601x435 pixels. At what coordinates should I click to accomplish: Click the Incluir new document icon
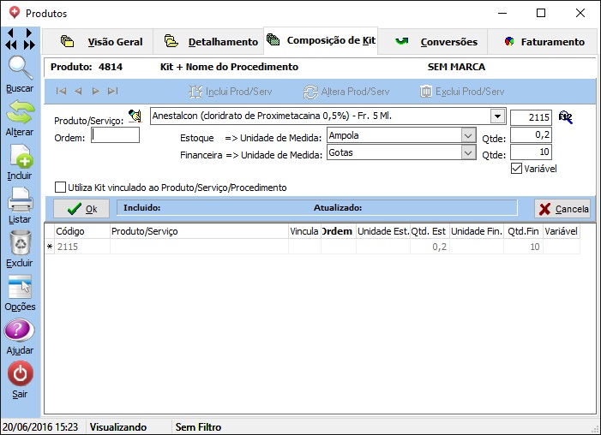coord(20,157)
